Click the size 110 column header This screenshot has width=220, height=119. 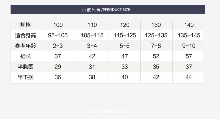point(92,25)
